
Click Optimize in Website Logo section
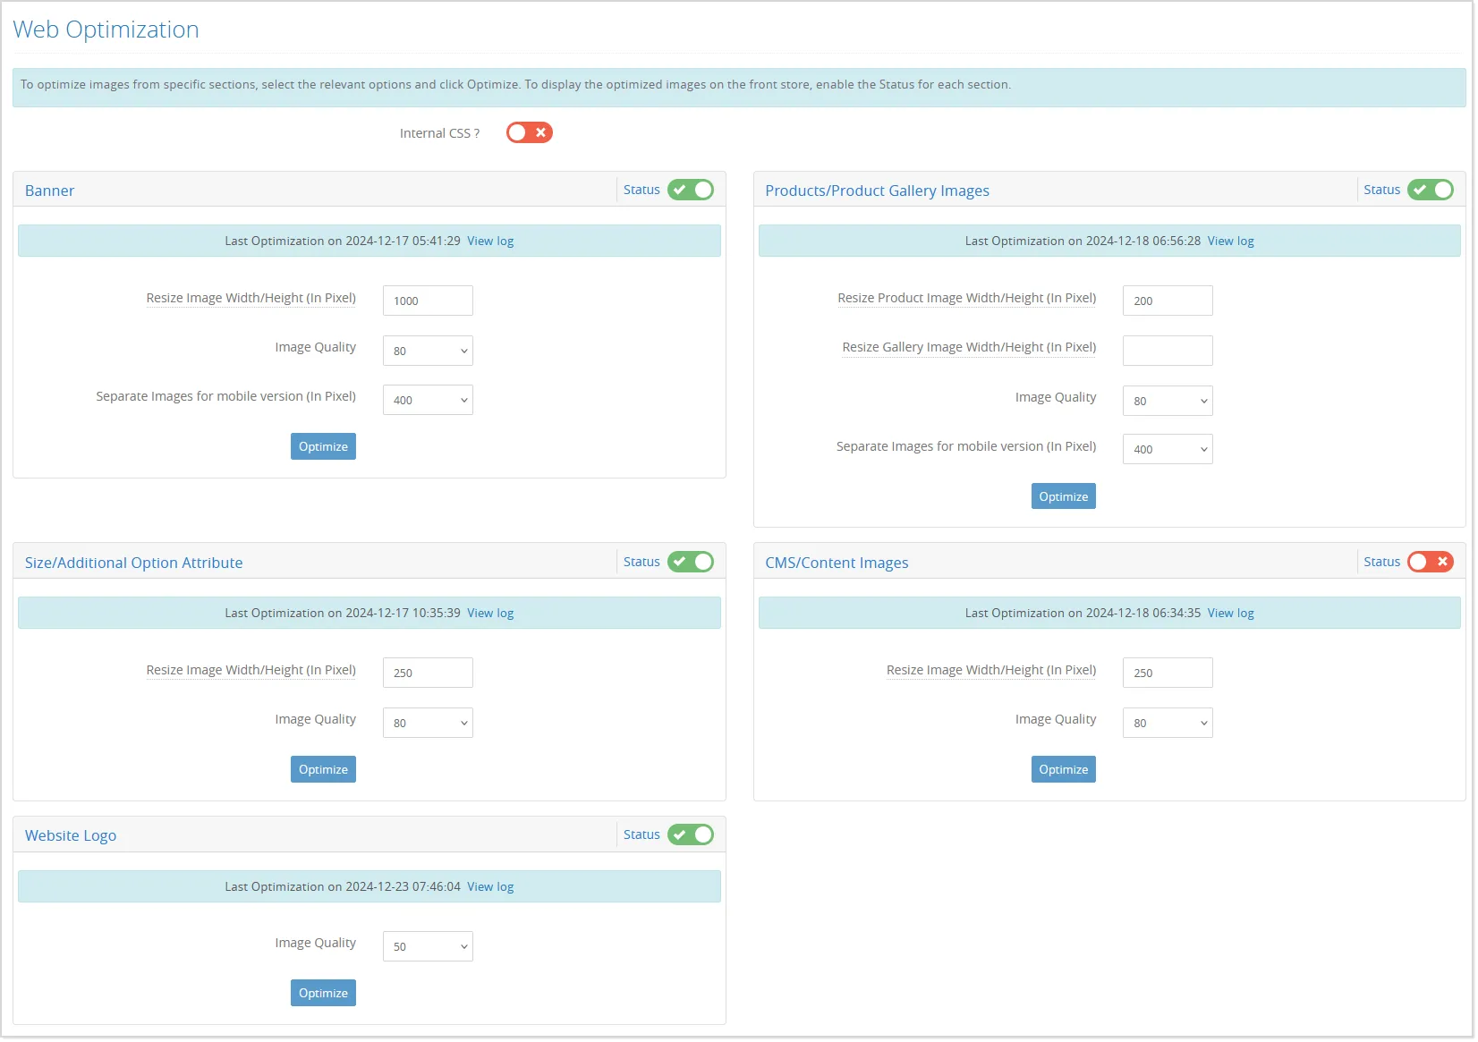(323, 993)
